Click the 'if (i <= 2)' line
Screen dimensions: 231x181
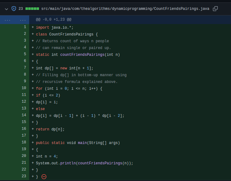(x=48, y=95)
